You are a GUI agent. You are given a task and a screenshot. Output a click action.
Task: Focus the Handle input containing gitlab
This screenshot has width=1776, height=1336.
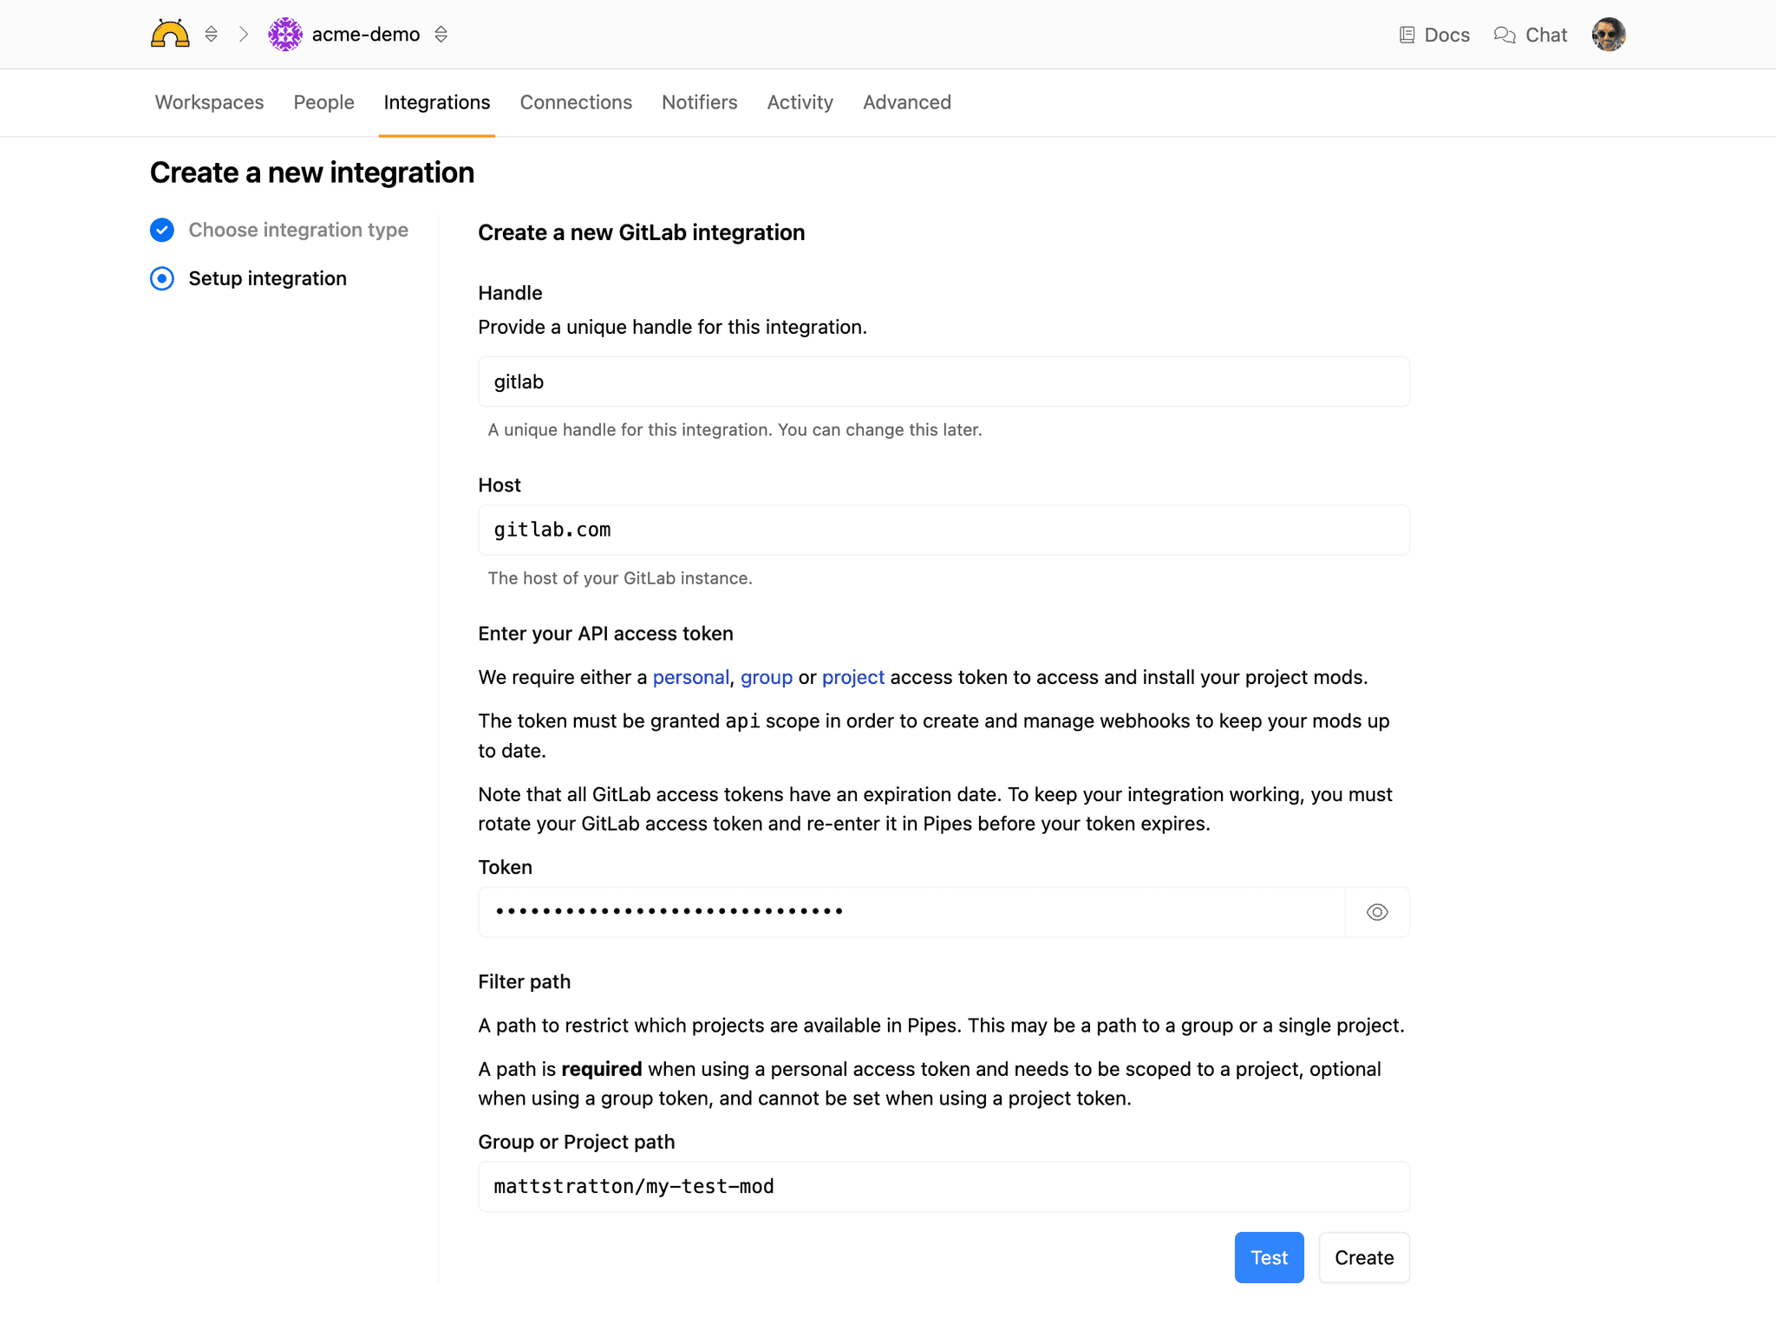(943, 381)
